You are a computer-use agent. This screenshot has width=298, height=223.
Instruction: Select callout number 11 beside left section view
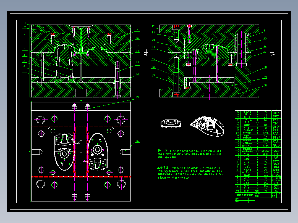(138, 45)
